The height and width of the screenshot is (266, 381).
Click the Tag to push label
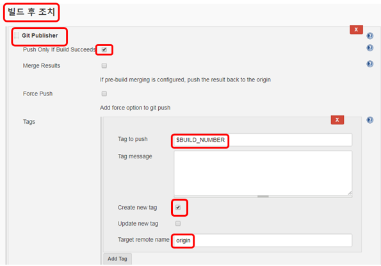pos(133,139)
